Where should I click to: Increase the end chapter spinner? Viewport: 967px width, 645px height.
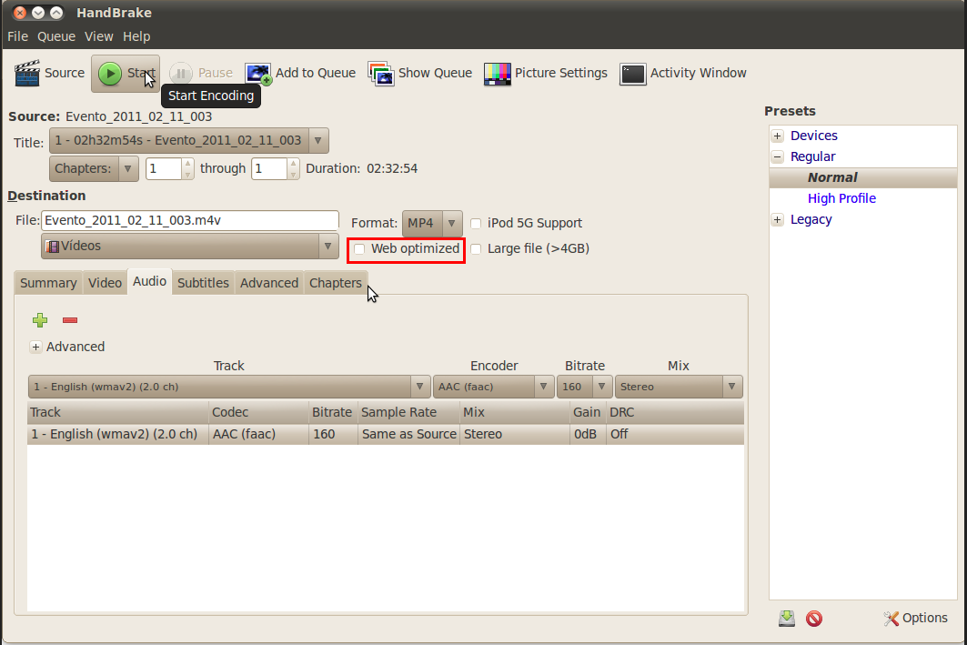[294, 164]
